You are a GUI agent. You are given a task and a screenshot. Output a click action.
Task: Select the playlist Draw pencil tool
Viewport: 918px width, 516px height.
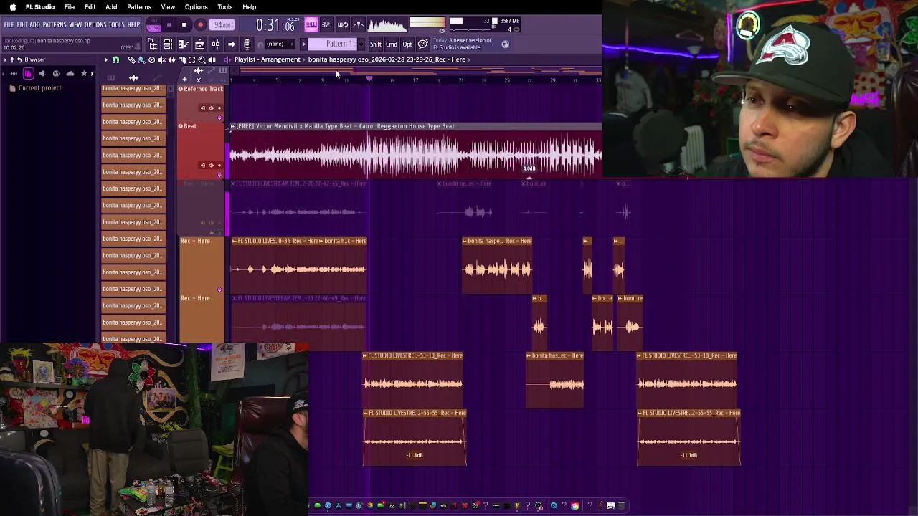(131, 60)
